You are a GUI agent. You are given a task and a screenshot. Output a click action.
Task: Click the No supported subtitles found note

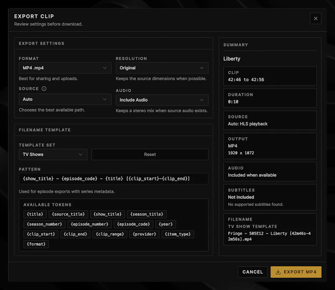point(255,204)
